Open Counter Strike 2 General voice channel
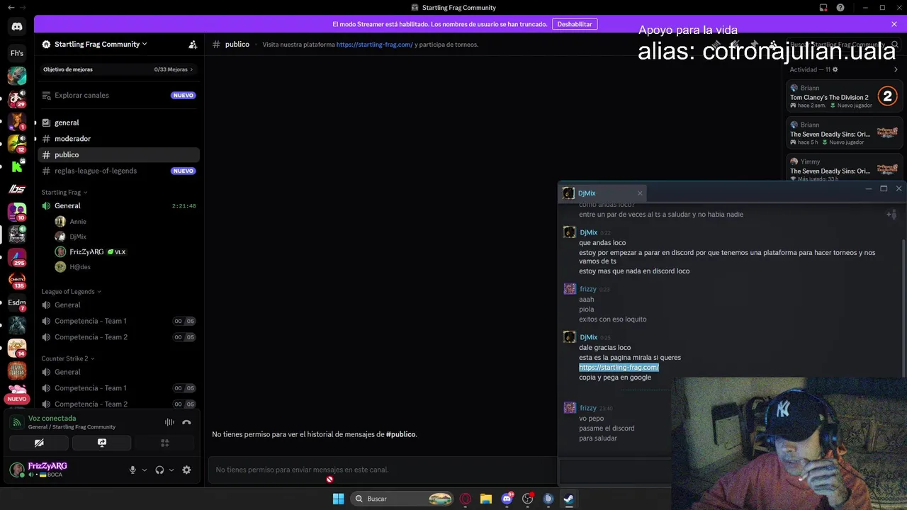Viewport: 907px width, 510px height. point(119,372)
